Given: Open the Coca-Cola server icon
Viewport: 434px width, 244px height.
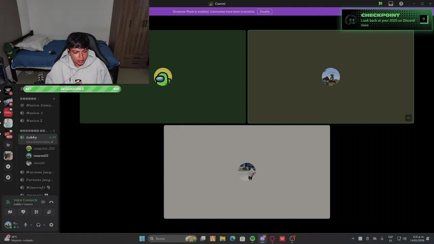Looking at the screenshot, I should pyautogui.click(x=8, y=112).
